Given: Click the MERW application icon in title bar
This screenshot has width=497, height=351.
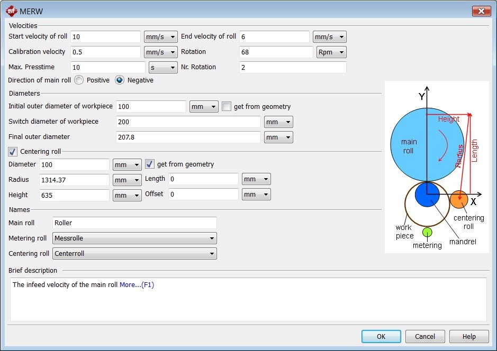Looking at the screenshot, I should (x=12, y=12).
